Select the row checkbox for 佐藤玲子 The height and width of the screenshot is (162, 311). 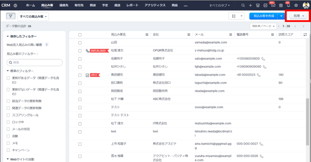pos(80,59)
